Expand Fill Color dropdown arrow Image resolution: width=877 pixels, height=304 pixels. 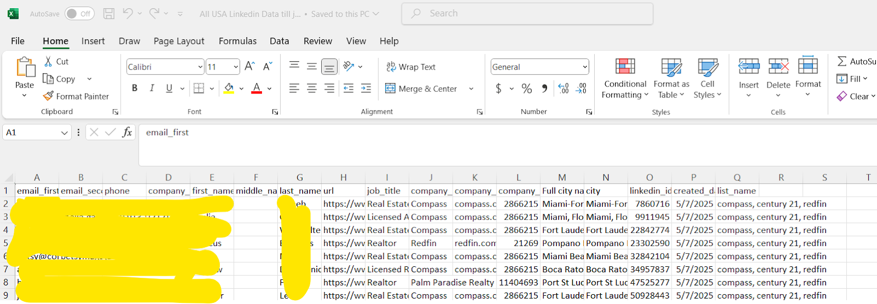[241, 88]
